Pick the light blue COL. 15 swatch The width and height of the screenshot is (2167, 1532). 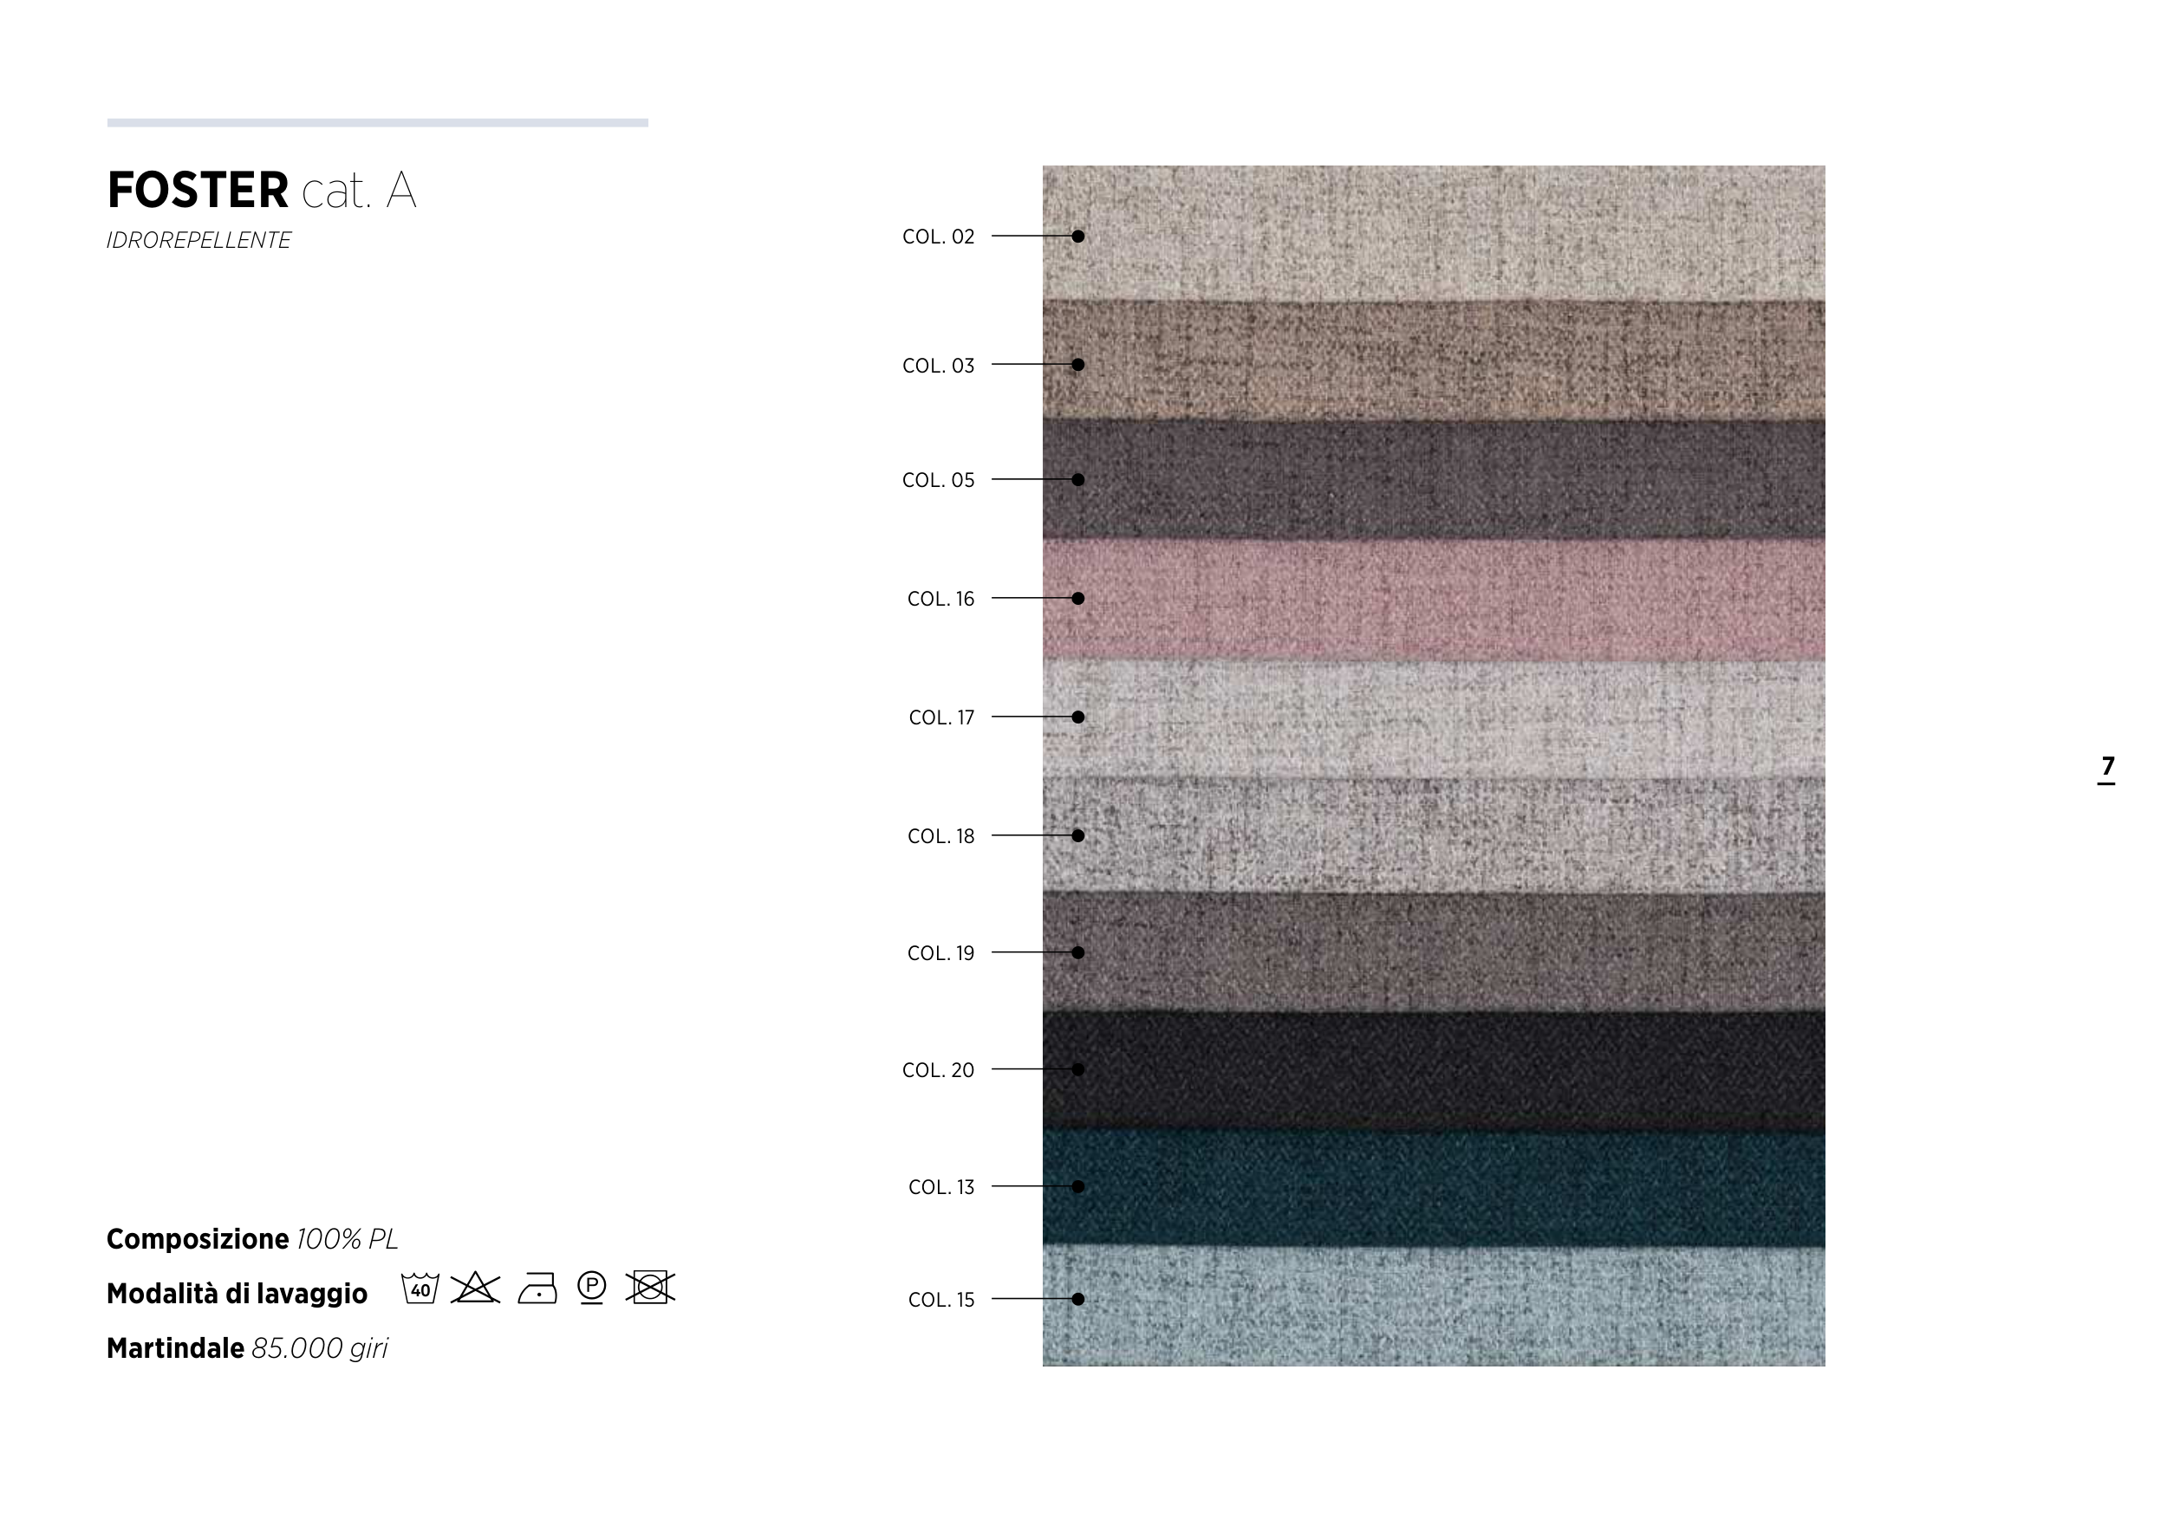1433,1306
